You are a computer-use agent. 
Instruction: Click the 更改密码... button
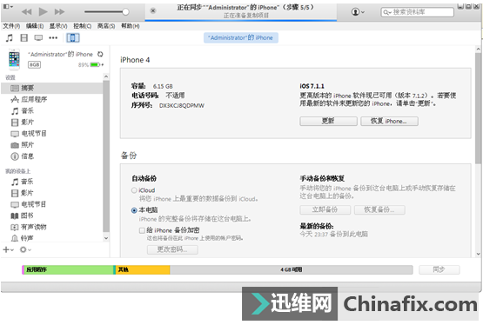click(172, 249)
